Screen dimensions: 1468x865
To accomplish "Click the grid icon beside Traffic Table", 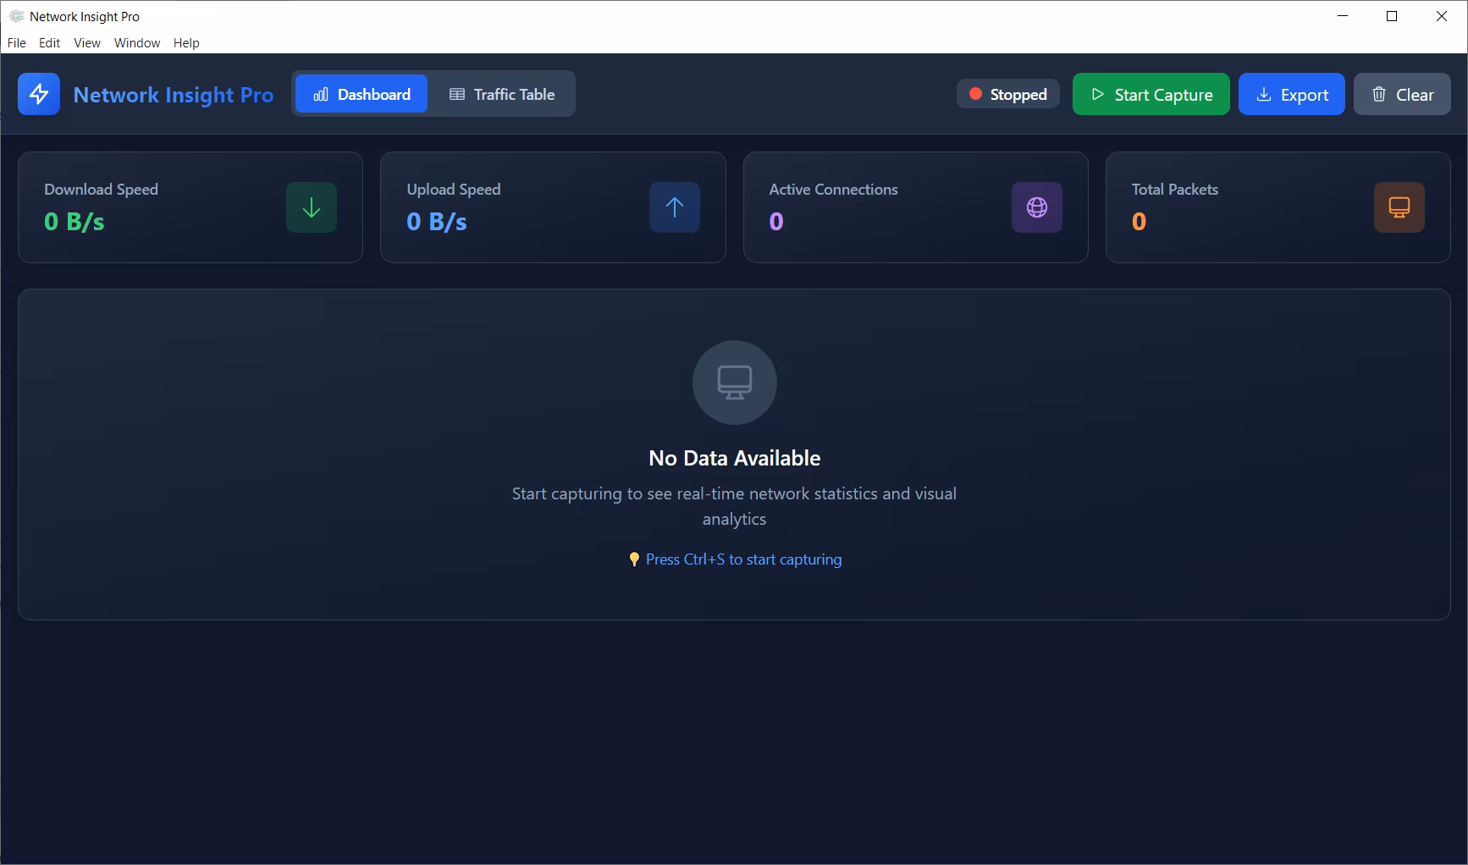I will tap(456, 94).
